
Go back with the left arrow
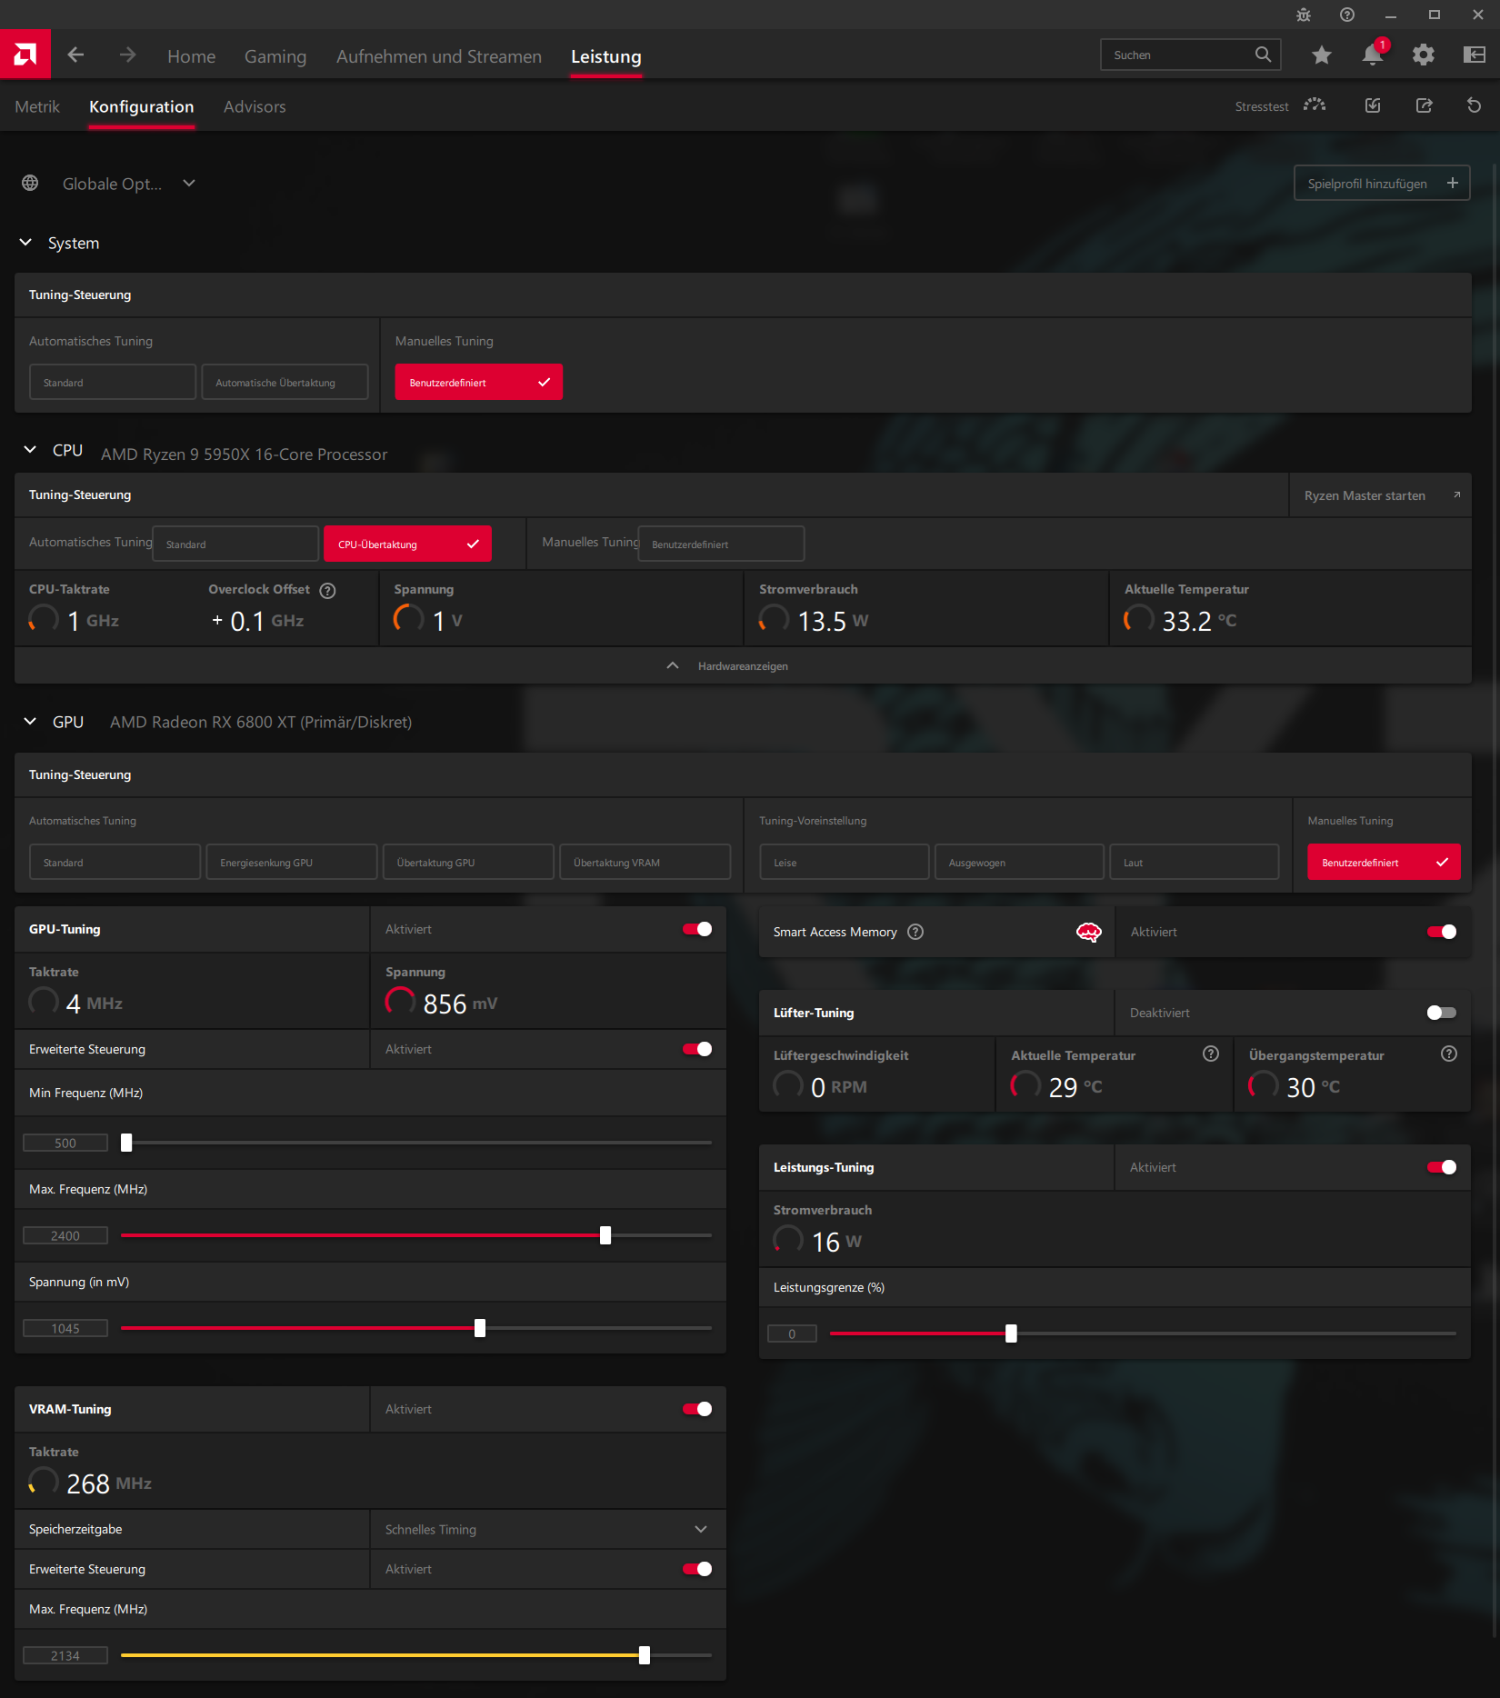76,55
